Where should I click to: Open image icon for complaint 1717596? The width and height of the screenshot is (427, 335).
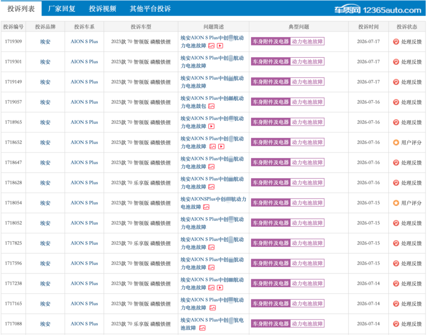[211, 267]
